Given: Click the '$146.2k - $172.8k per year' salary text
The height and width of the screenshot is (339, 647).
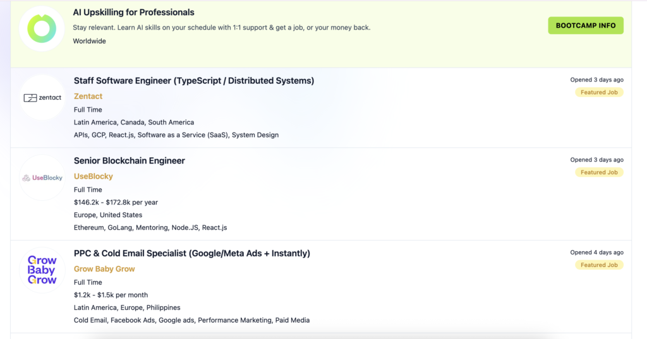Looking at the screenshot, I should point(116,203).
